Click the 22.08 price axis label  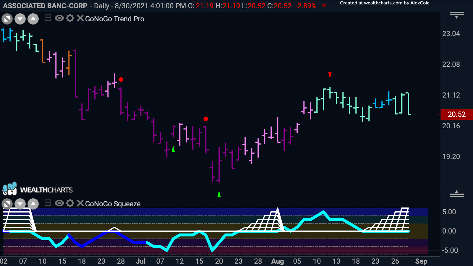[451, 64]
